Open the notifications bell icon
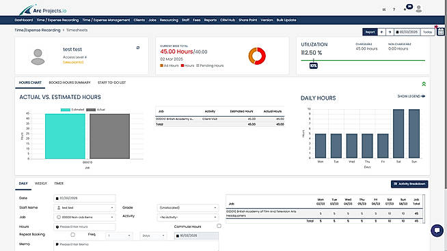 [x=405, y=9]
